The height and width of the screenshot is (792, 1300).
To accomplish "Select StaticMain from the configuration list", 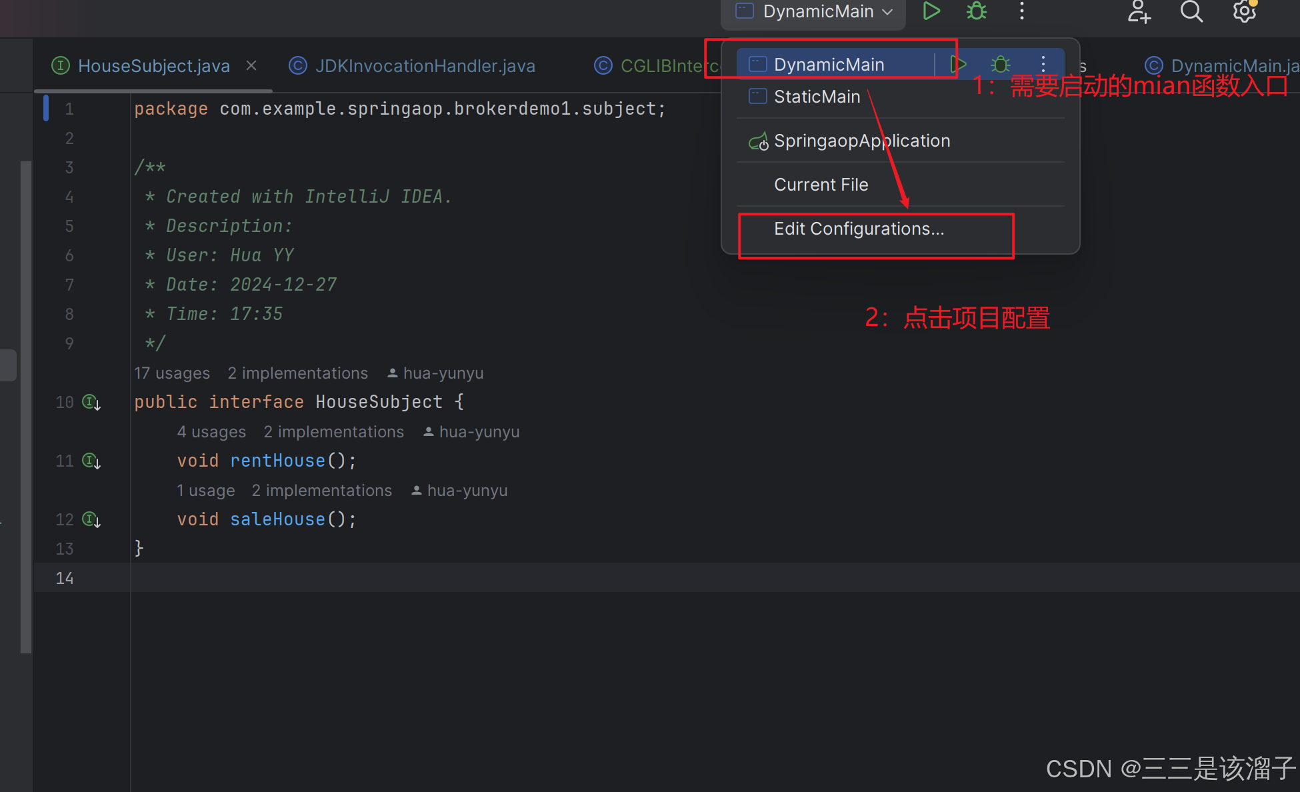I will click(817, 96).
